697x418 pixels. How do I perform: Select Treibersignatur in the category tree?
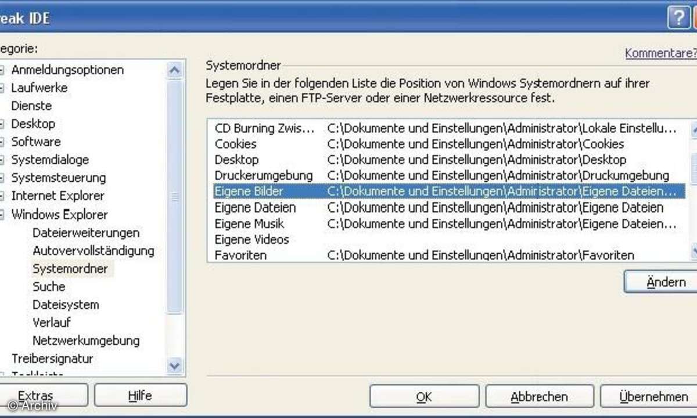click(x=52, y=359)
